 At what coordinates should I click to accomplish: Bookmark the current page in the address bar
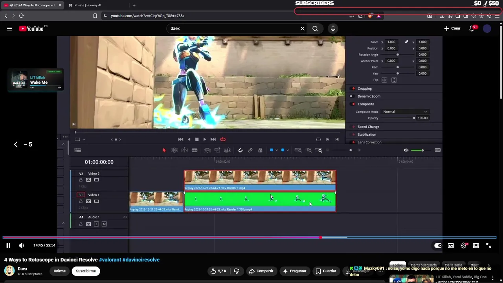[x=95, y=16]
